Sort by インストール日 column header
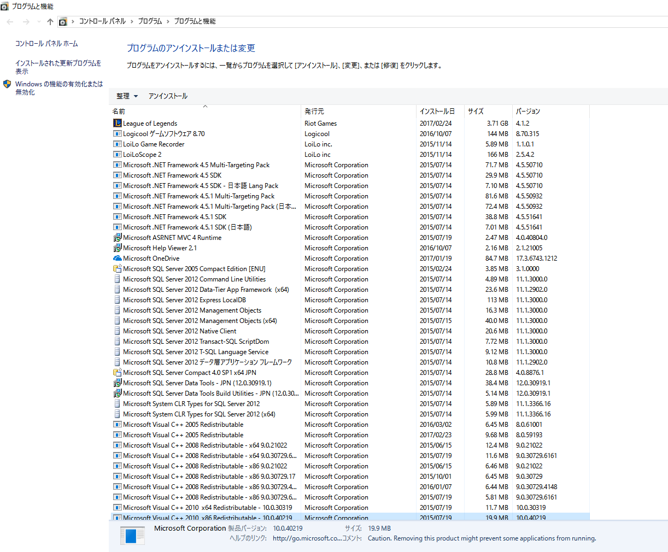This screenshot has height=552, width=668. coord(440,111)
